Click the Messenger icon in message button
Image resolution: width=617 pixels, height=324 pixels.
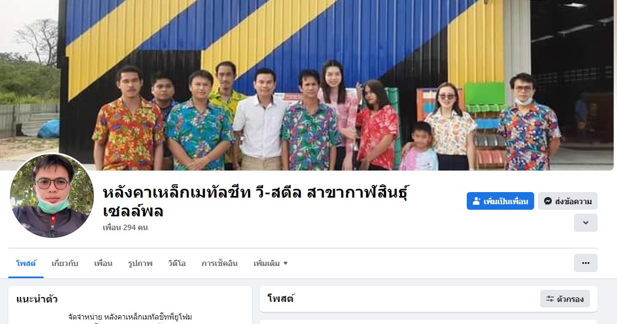(547, 201)
